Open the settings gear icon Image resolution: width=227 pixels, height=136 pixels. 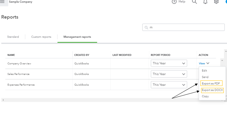[216, 2]
